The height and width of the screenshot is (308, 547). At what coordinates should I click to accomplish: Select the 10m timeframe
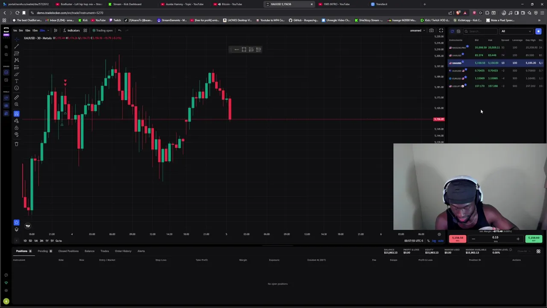click(x=28, y=30)
